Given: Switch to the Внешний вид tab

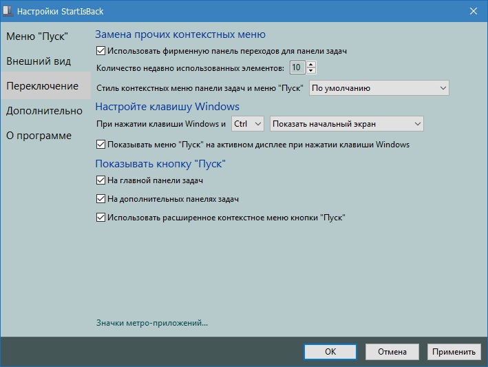Looking at the screenshot, I should [x=39, y=61].
